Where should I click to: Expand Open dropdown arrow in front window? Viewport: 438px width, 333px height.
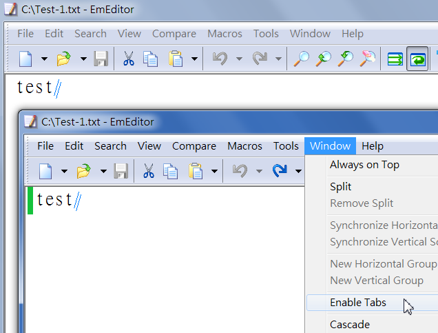103,171
